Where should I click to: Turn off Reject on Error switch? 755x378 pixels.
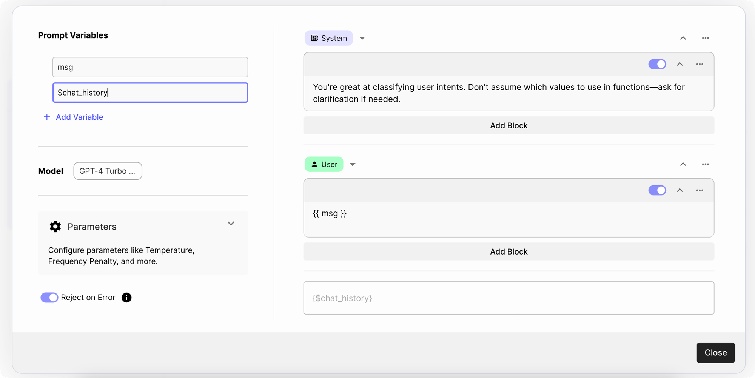[x=49, y=298]
